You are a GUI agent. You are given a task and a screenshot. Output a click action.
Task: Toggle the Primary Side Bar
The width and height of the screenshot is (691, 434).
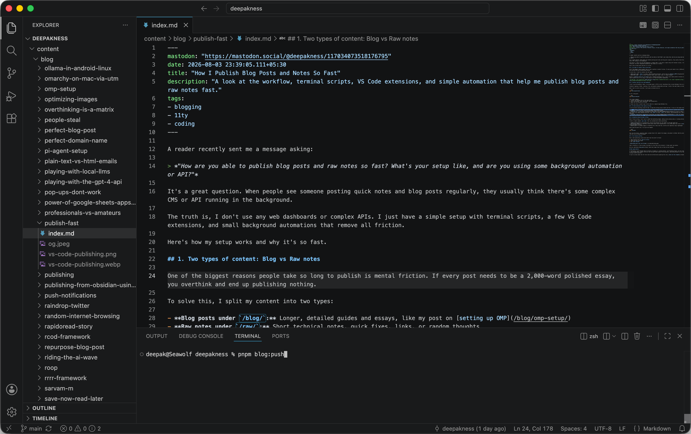click(x=655, y=9)
